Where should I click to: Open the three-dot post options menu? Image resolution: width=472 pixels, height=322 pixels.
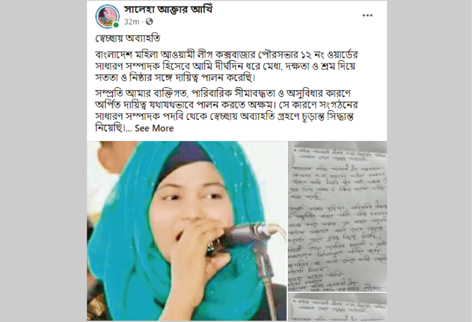[367, 15]
